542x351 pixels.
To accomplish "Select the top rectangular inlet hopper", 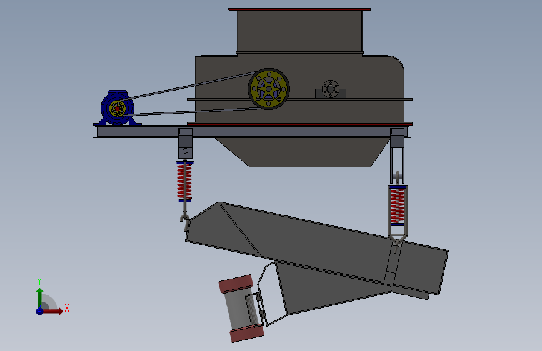I will tap(299, 31).
